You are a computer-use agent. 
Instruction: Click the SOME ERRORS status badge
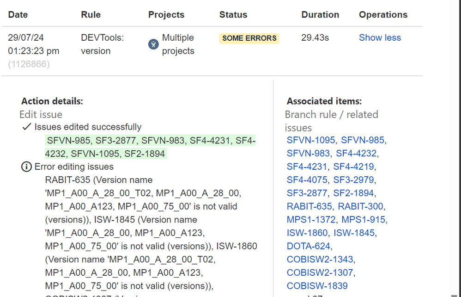249,38
